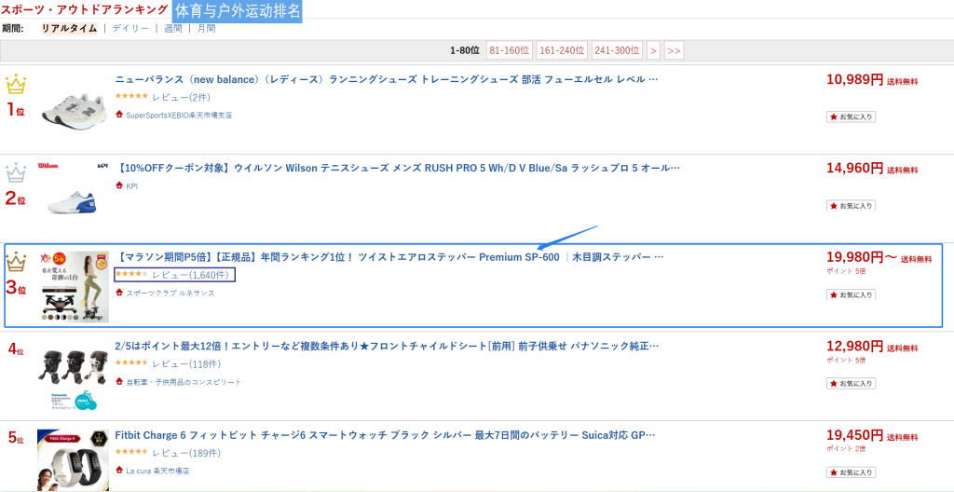Click the gold crown rank 1 icon
Screen dimensions: 954x492
tap(16, 86)
